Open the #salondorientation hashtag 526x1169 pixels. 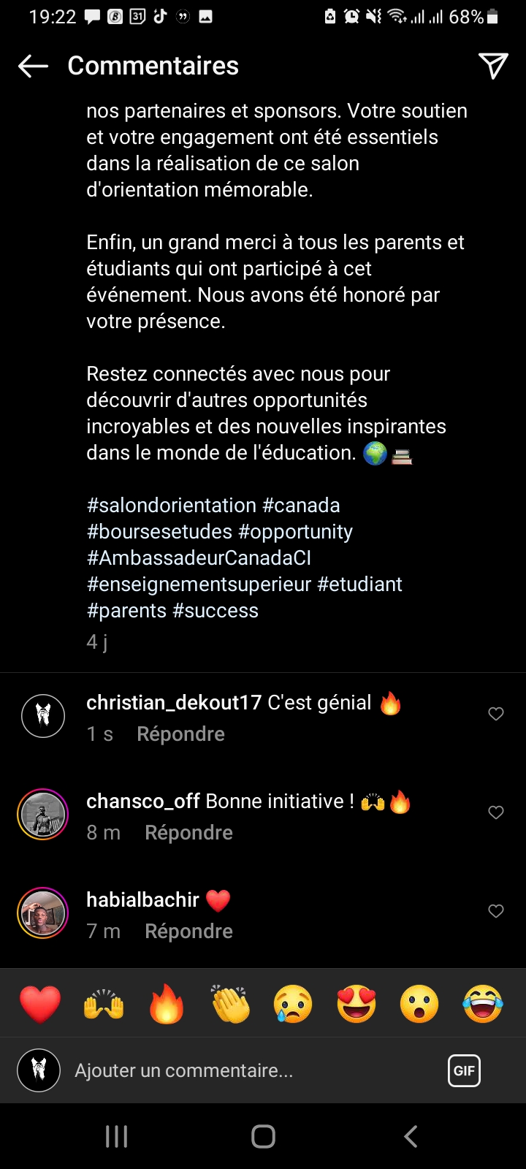pyautogui.click(x=172, y=506)
